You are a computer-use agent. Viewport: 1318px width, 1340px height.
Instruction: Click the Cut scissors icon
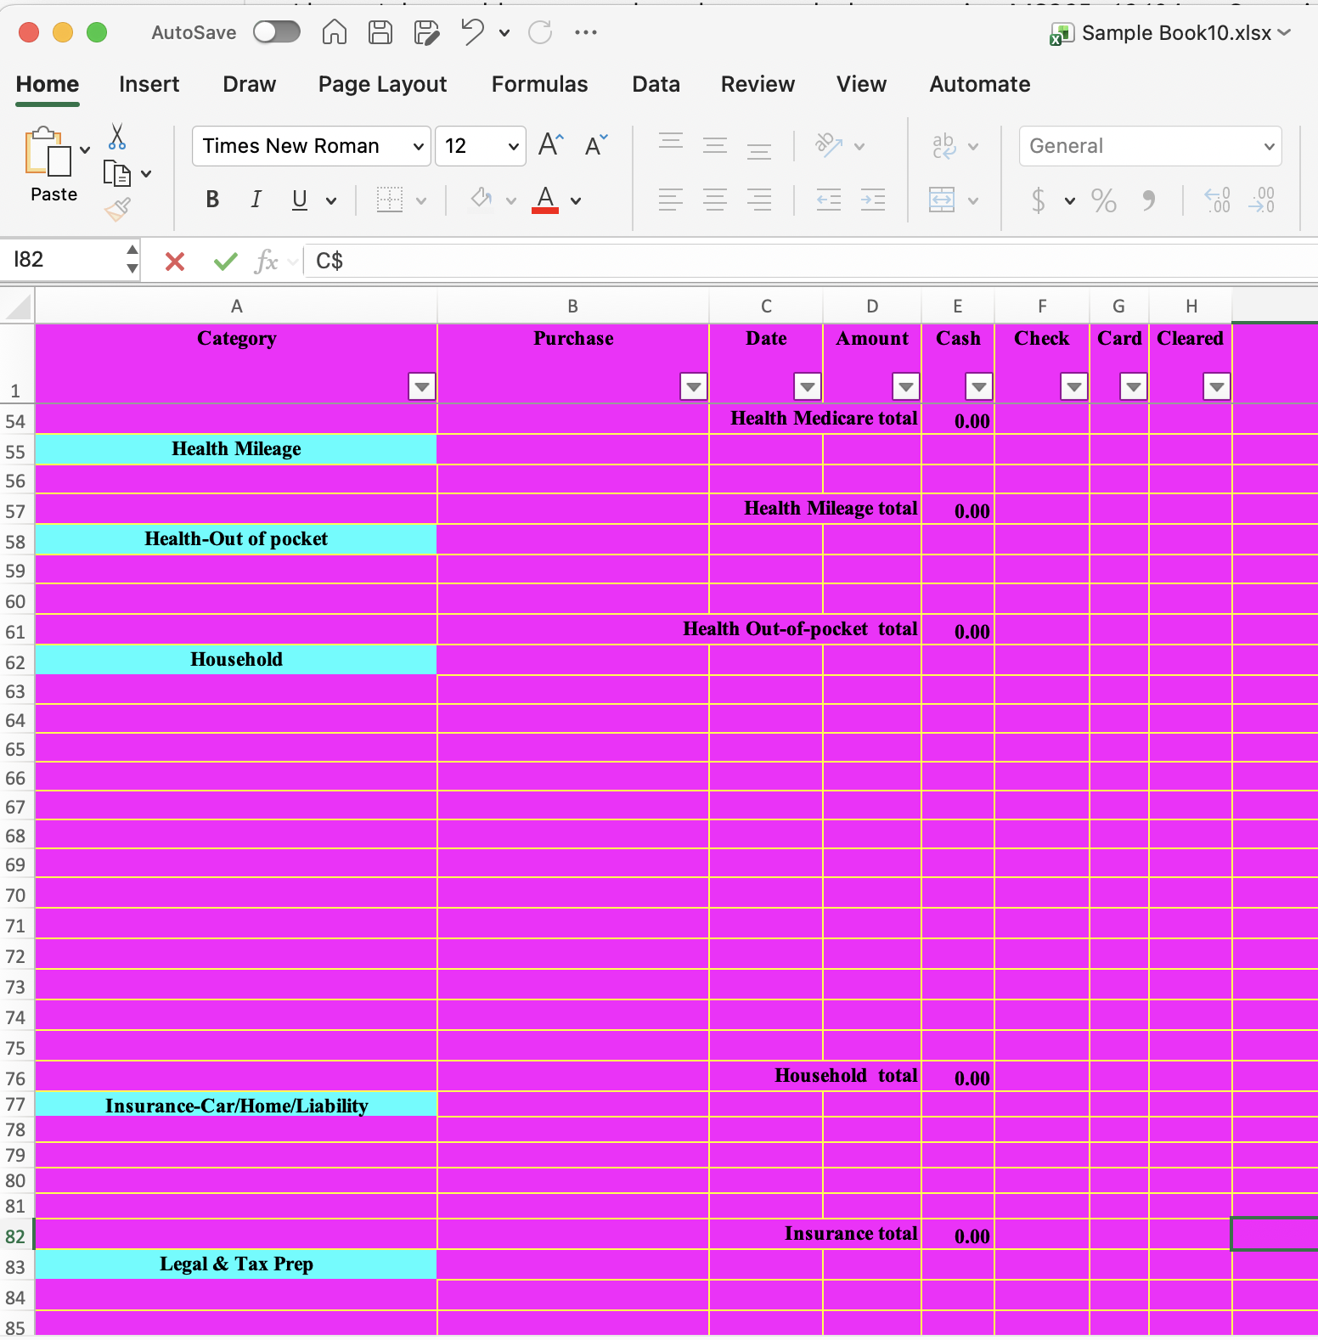click(x=117, y=137)
